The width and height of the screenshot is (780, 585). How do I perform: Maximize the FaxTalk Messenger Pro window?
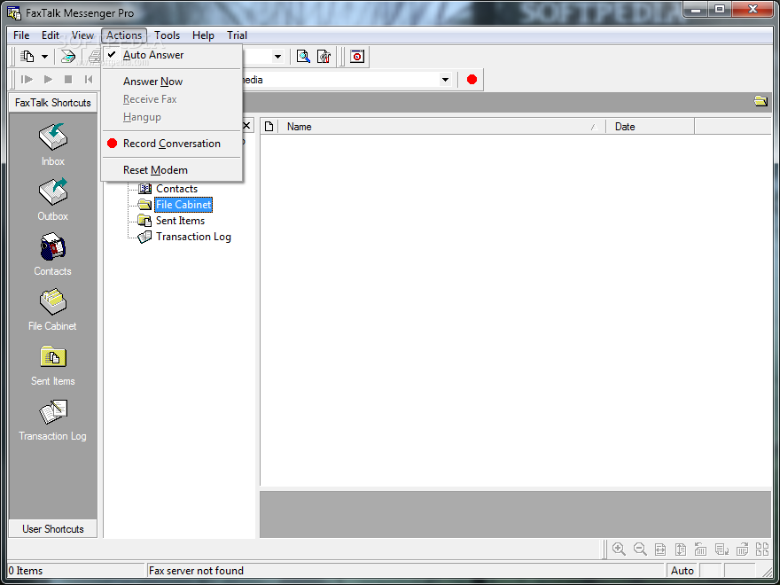click(720, 9)
